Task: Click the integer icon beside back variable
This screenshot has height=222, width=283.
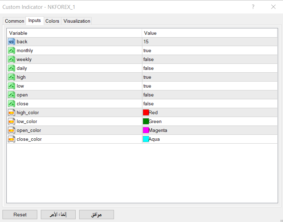Action: point(11,42)
